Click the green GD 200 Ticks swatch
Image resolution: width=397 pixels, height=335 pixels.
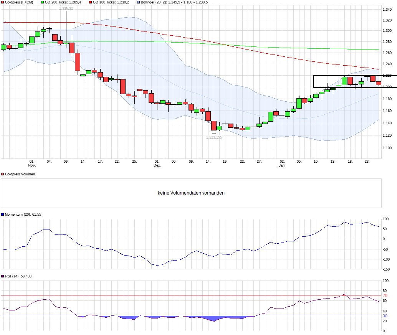pyautogui.click(x=43, y=2)
